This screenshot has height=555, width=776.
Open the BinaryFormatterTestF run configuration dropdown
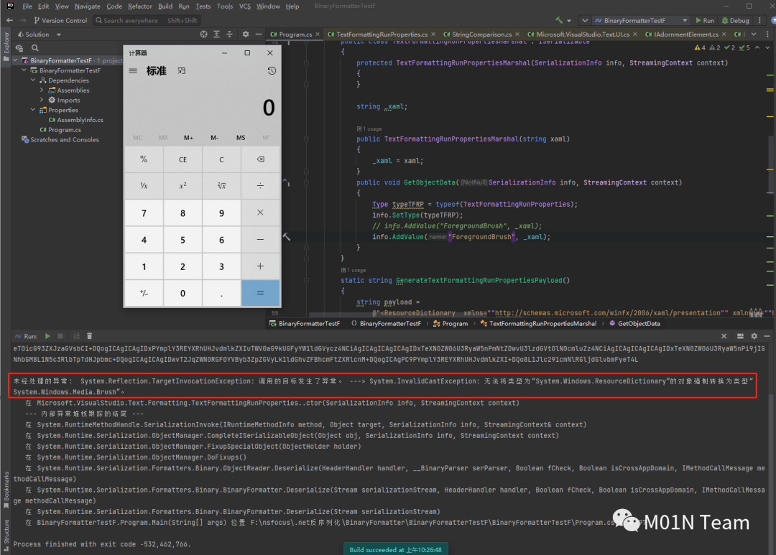pyautogui.click(x=641, y=20)
